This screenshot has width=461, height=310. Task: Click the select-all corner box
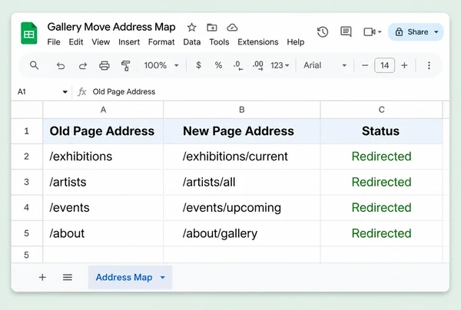coord(27,110)
